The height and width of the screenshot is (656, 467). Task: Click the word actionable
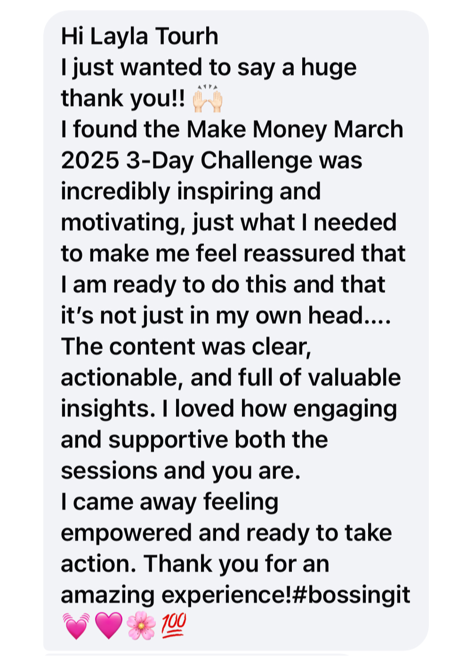(x=122, y=378)
